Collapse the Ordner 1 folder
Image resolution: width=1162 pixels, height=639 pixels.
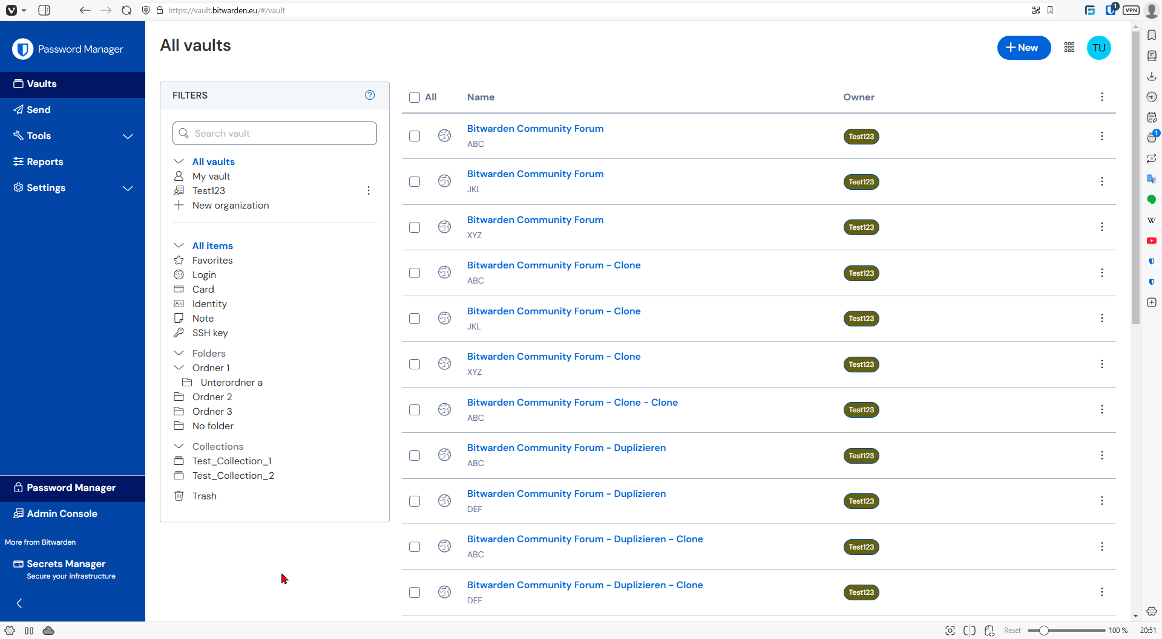tap(179, 368)
